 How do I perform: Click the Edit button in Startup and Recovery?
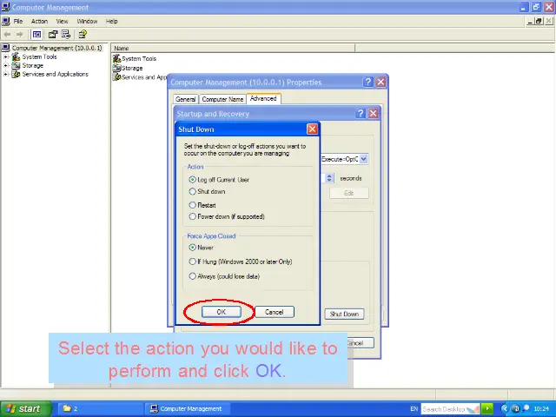click(x=349, y=193)
